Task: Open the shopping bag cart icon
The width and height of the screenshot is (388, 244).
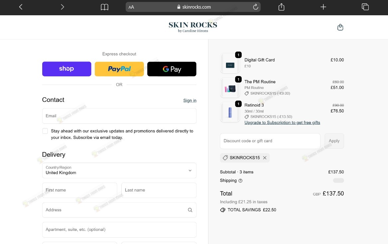Action: (340, 27)
